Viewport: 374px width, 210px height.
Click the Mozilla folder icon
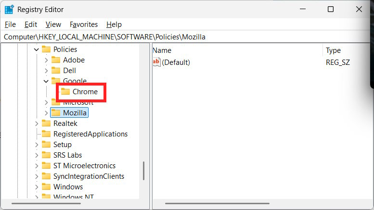[x=56, y=112]
